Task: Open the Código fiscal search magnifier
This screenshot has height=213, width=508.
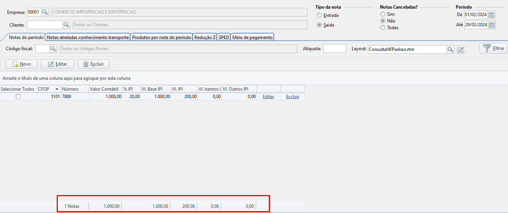Action: (53, 49)
